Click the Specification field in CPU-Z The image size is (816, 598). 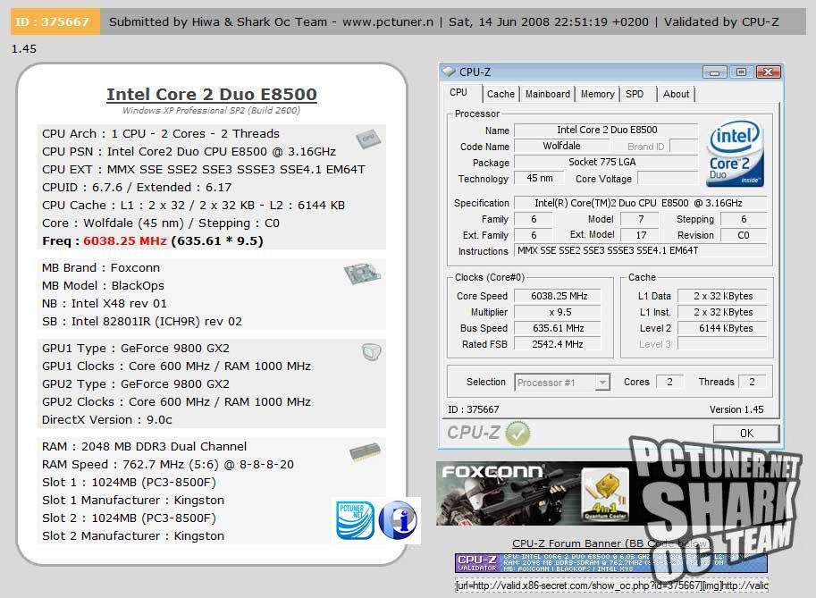(641, 203)
